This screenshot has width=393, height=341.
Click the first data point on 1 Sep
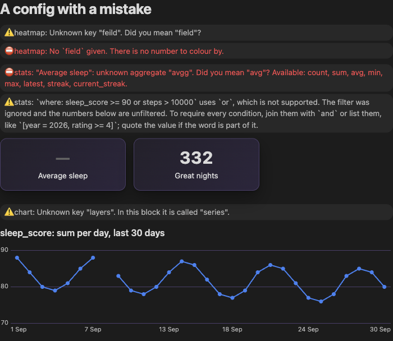coord(17,257)
